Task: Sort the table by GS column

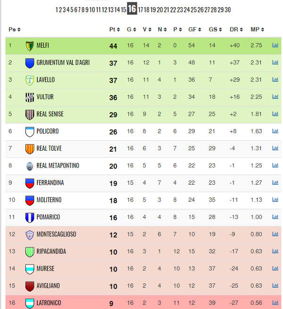Action: (215, 30)
